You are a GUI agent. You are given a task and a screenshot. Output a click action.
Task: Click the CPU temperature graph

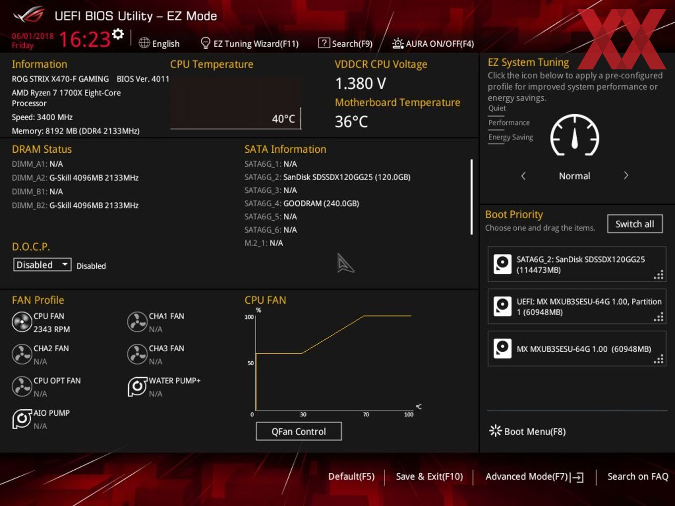tap(236, 103)
